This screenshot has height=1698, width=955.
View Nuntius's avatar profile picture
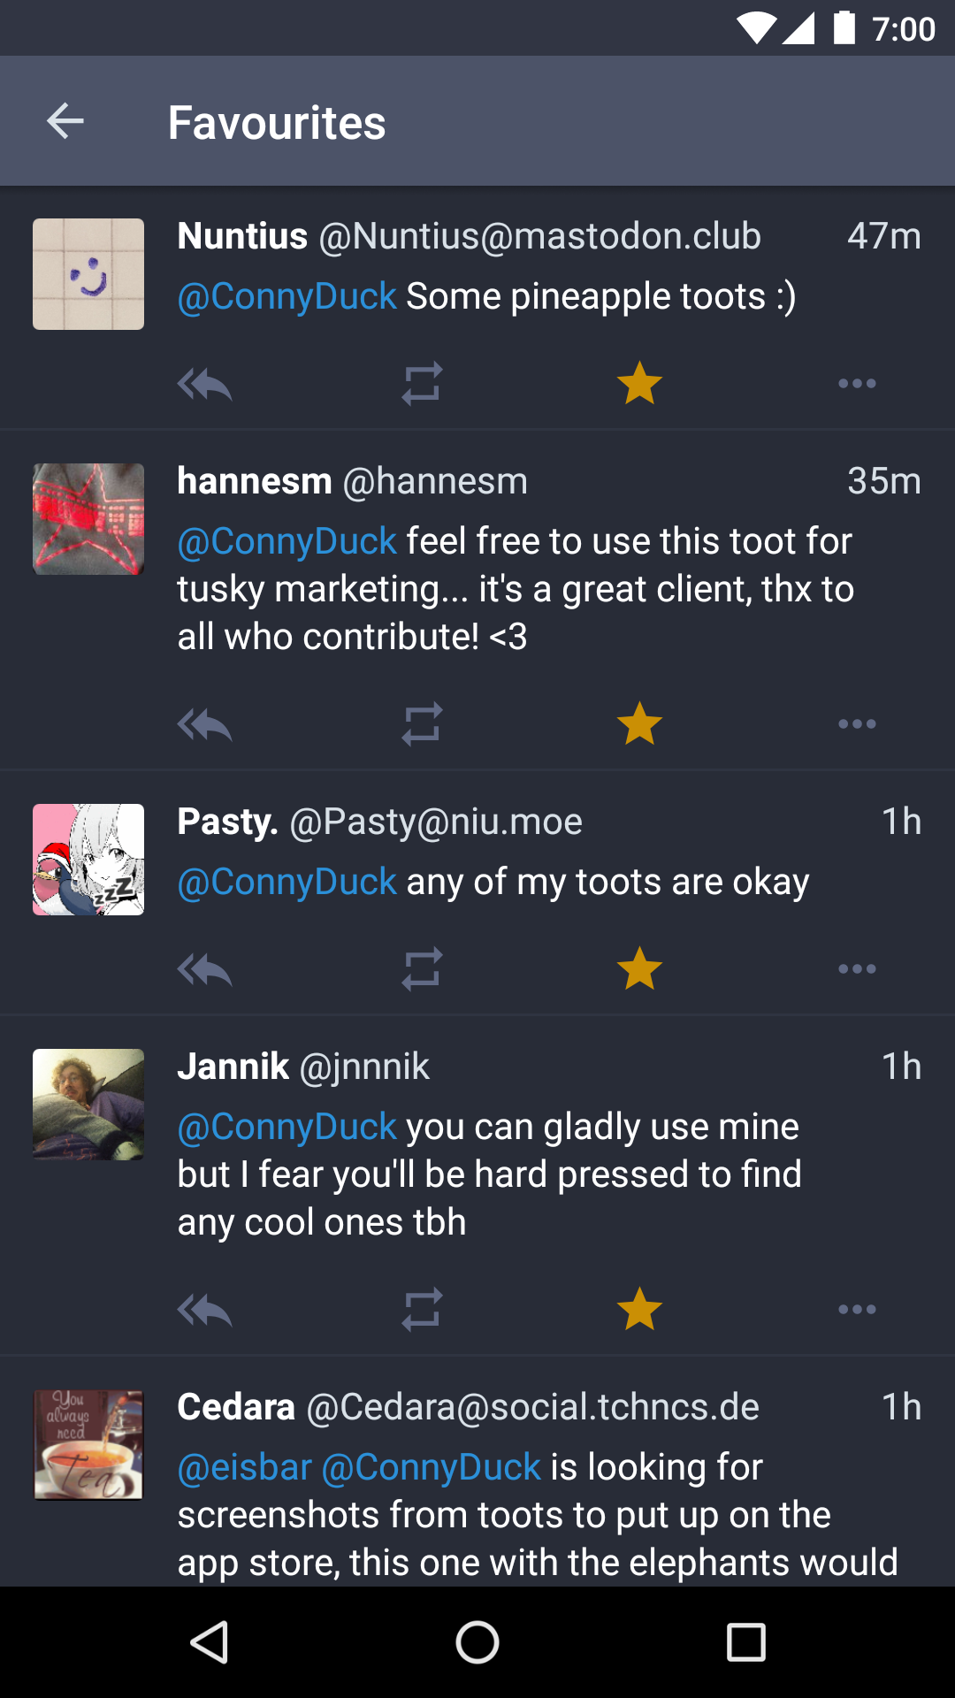coord(88,274)
